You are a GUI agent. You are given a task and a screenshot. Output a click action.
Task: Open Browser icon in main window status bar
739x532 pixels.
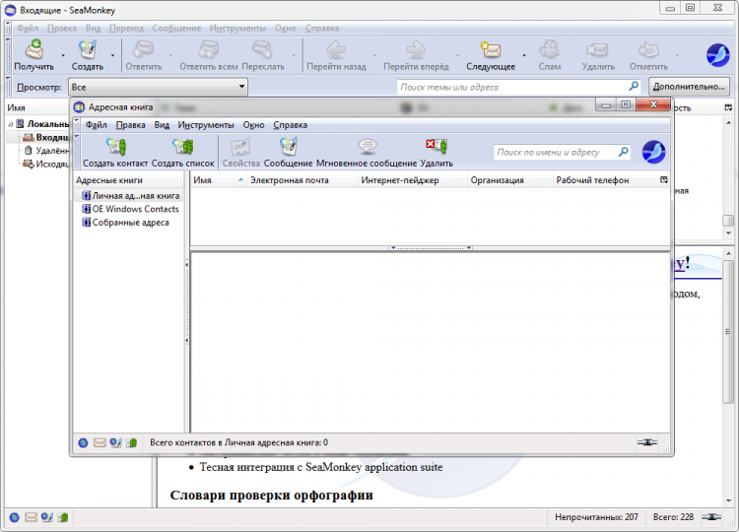tap(15, 517)
